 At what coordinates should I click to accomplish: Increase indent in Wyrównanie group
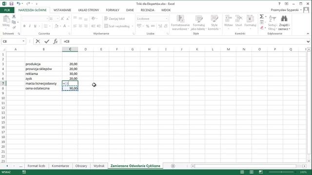click(98, 26)
